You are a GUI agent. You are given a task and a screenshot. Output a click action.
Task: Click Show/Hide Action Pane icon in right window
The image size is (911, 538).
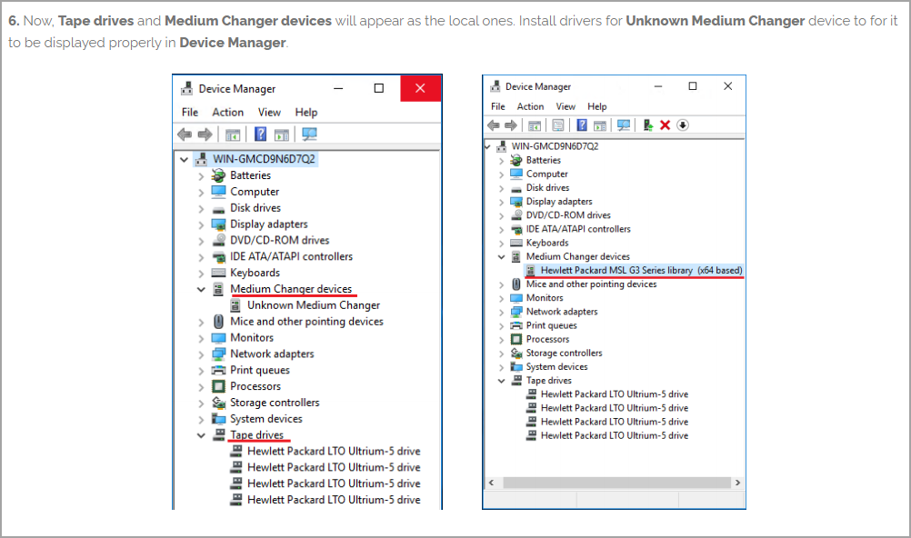[x=599, y=125]
